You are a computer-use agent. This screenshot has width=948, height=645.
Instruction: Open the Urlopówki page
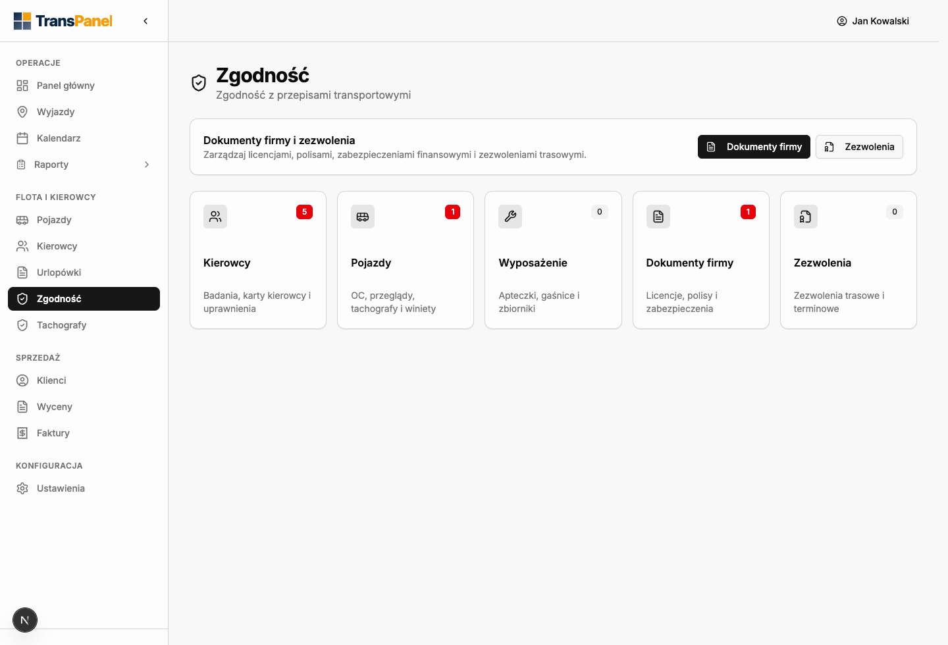pyautogui.click(x=84, y=272)
